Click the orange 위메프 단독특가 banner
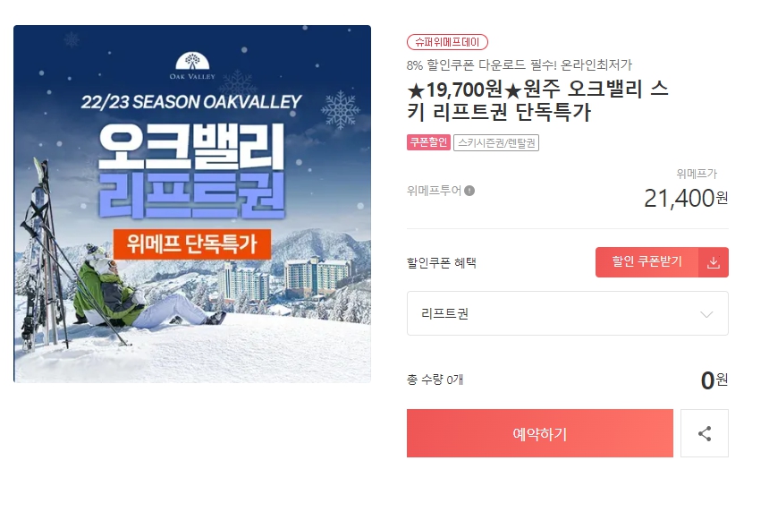This screenshot has width=769, height=529. tap(191, 243)
